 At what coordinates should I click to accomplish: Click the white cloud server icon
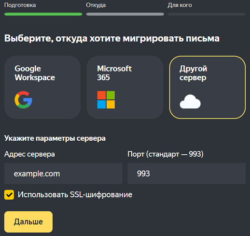190,102
